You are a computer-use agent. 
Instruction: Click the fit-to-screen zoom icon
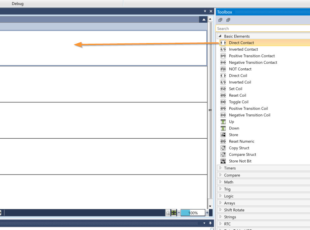(x=174, y=213)
